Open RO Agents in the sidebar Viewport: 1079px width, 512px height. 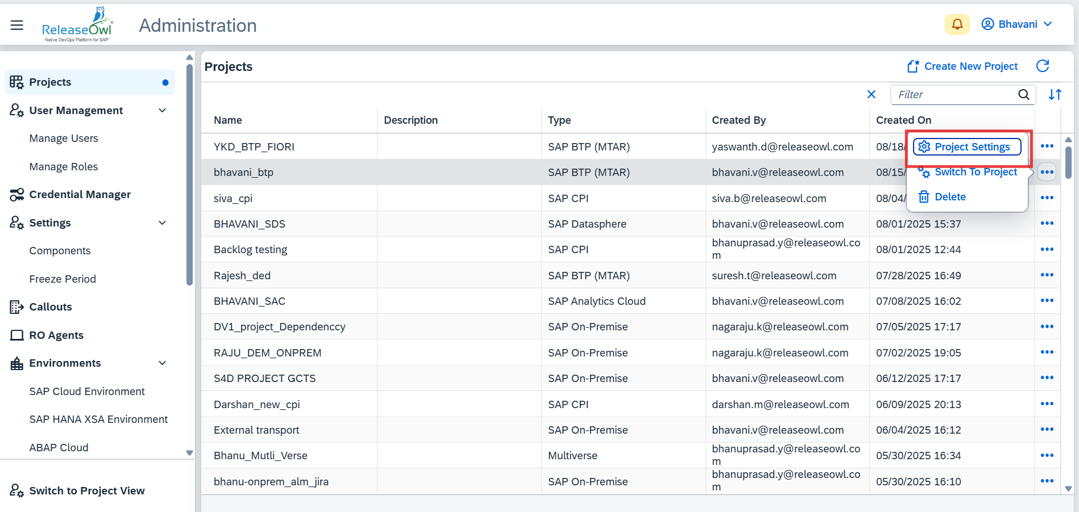point(56,335)
